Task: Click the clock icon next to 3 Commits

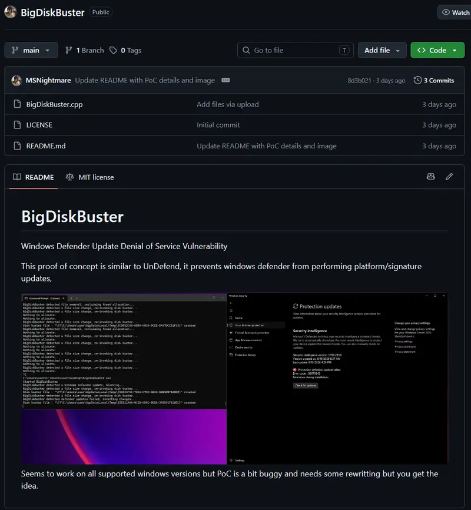Action: 417,80
